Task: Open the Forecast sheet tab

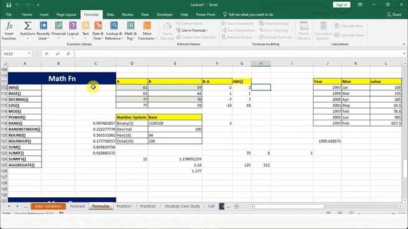Action: click(77, 206)
